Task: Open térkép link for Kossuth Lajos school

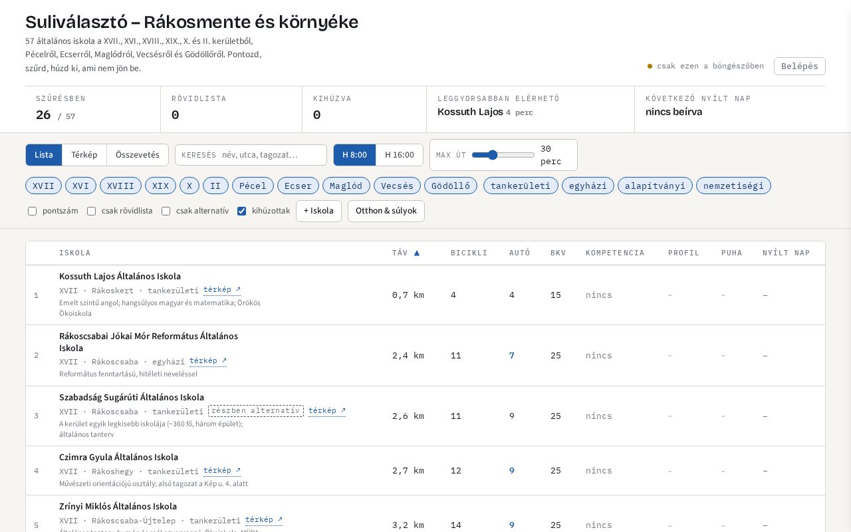Action: [x=222, y=290]
